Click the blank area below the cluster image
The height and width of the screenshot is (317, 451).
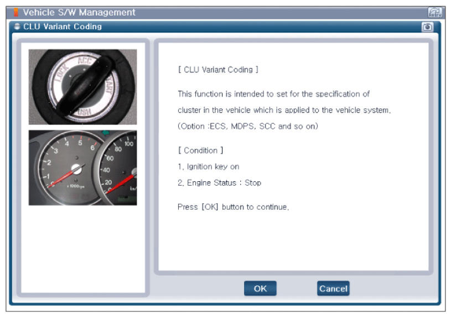coord(82,249)
